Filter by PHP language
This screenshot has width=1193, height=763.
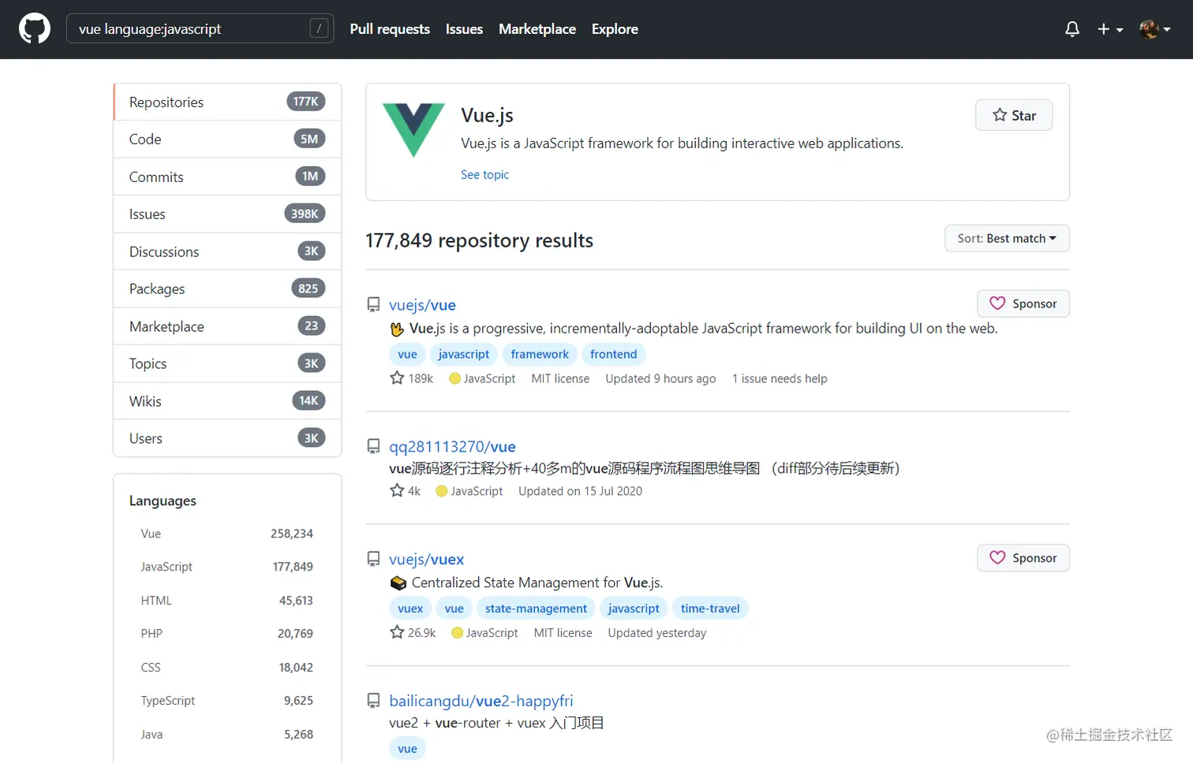(x=227, y=634)
